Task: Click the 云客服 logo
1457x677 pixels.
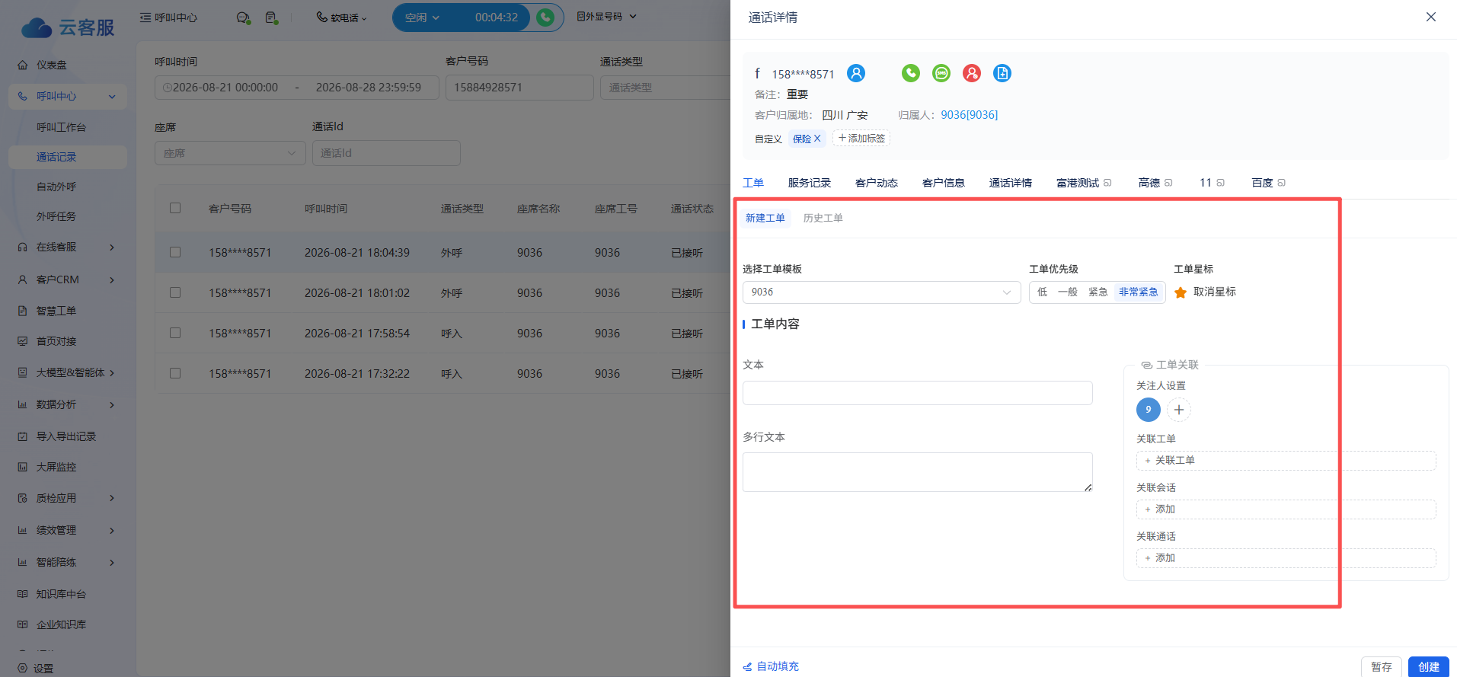Action: 68,27
